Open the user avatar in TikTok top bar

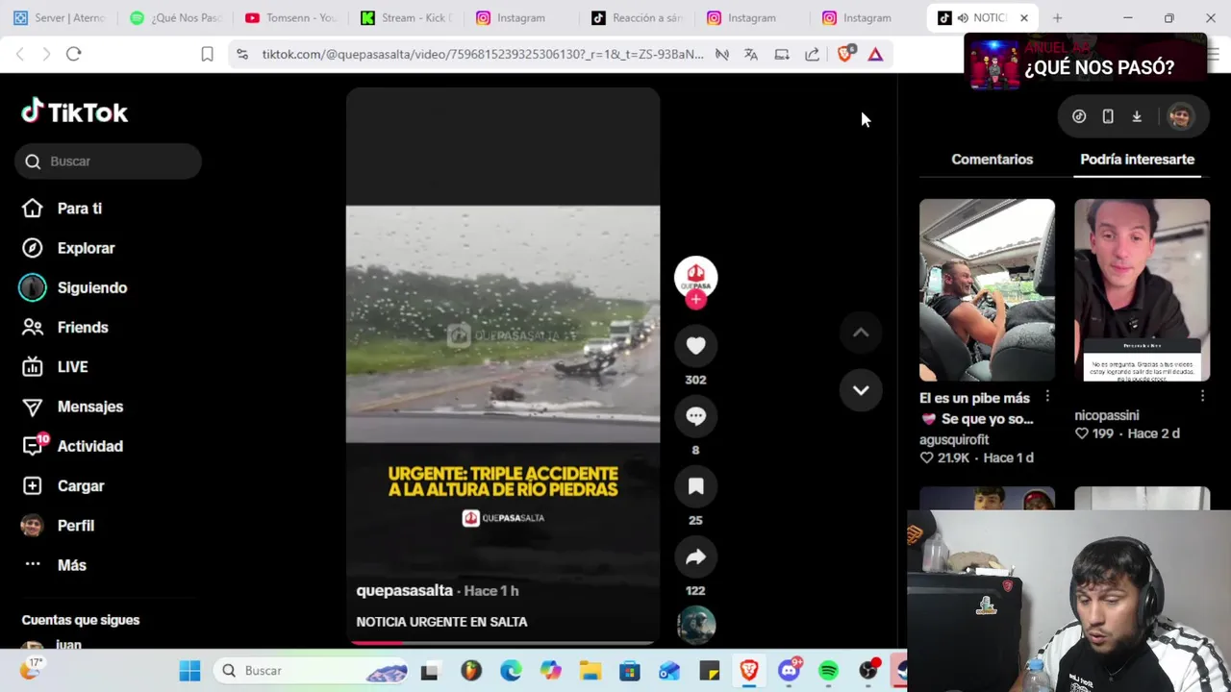click(1180, 116)
